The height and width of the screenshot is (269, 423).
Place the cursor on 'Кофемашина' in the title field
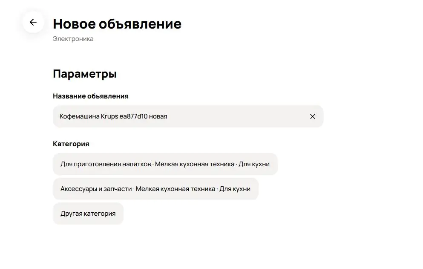79,116
